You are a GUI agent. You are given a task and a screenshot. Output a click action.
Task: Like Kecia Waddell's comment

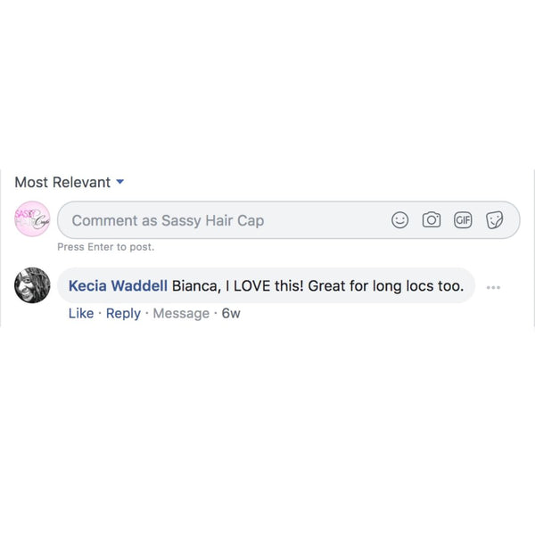[81, 313]
